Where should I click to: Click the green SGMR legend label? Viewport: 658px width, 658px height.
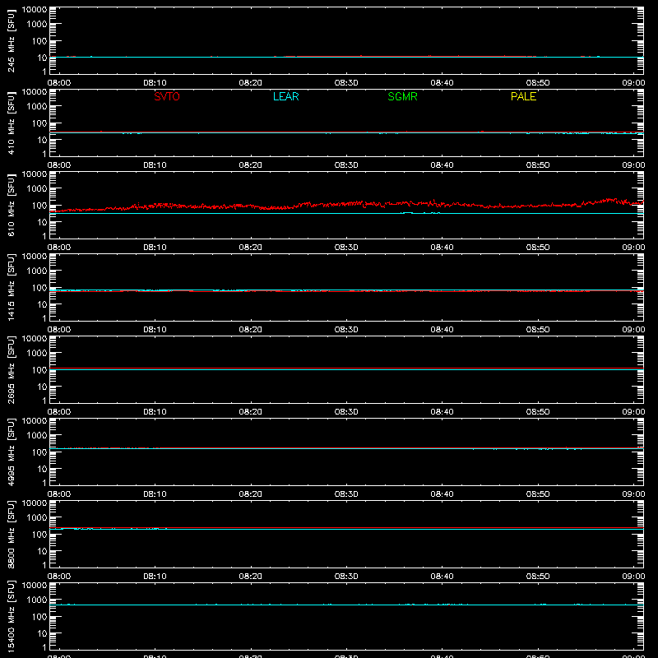point(402,96)
